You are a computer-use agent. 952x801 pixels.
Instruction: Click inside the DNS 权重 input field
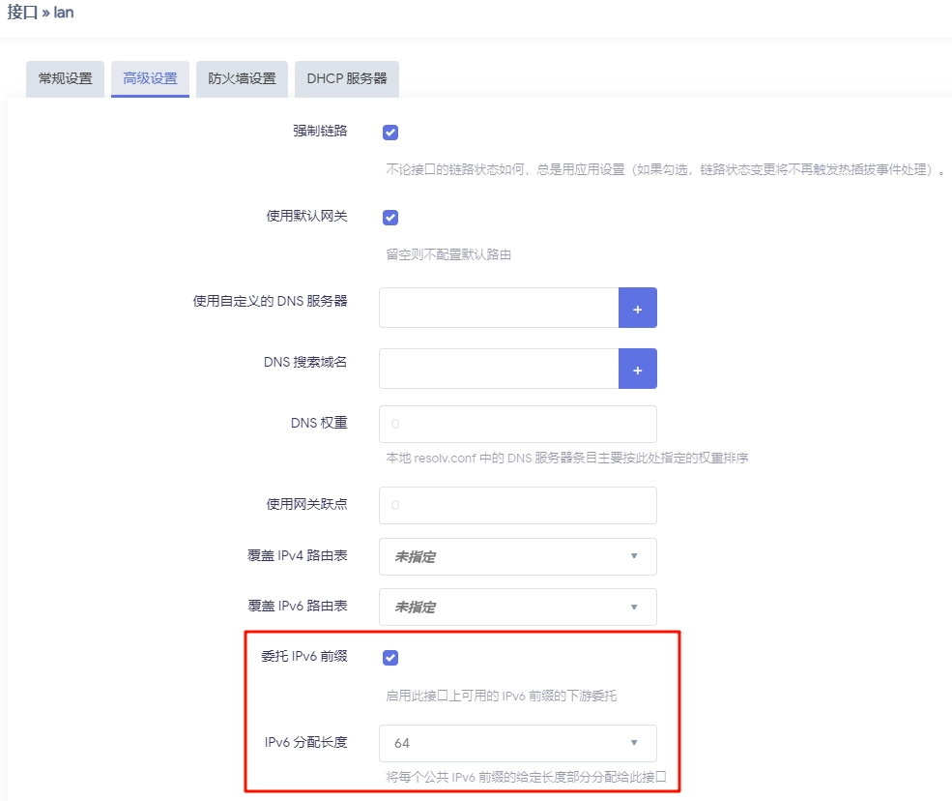(x=517, y=424)
